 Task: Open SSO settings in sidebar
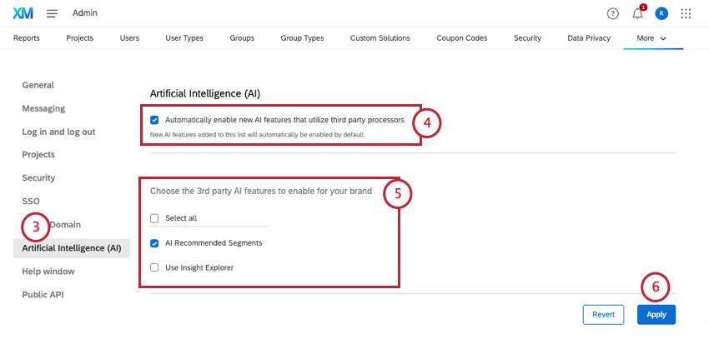click(31, 202)
